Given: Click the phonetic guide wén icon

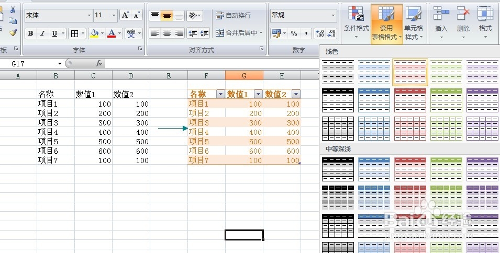Looking at the screenshot, I should click(131, 33).
